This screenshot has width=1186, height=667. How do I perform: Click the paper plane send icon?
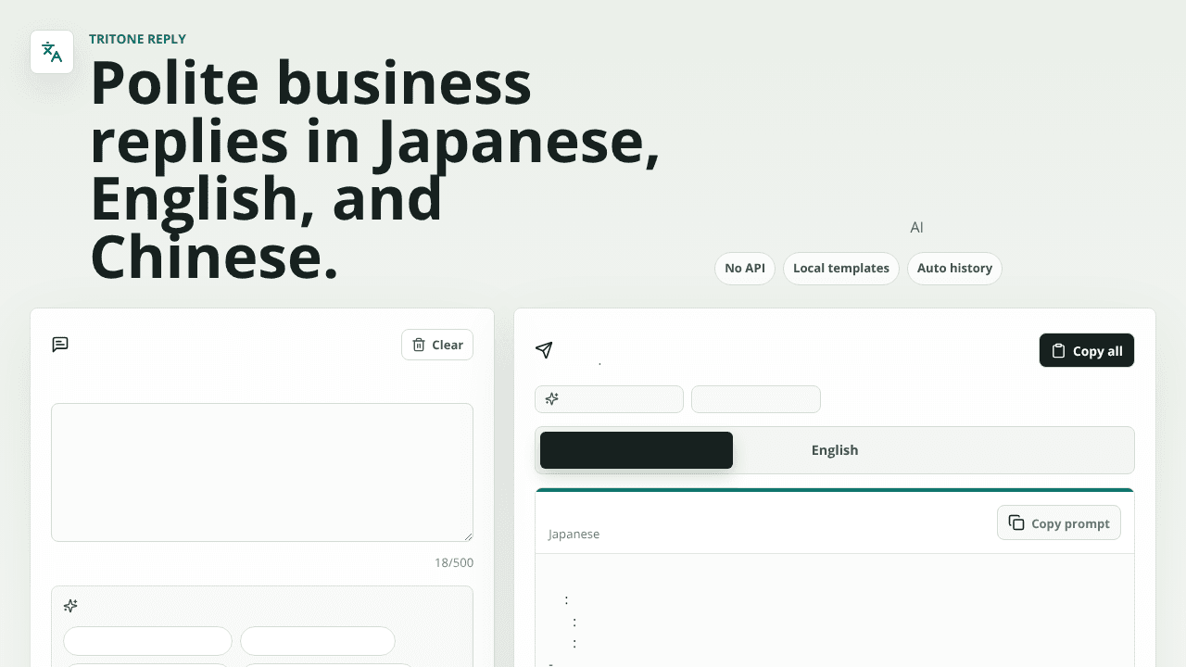tap(544, 349)
